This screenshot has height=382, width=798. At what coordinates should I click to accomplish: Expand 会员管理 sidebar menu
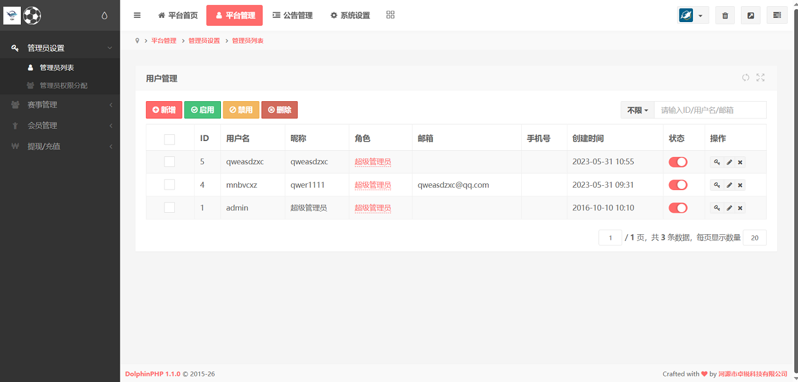click(60, 126)
